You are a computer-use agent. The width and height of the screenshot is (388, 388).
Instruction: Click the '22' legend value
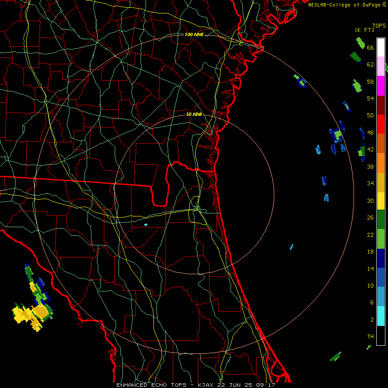click(370, 235)
